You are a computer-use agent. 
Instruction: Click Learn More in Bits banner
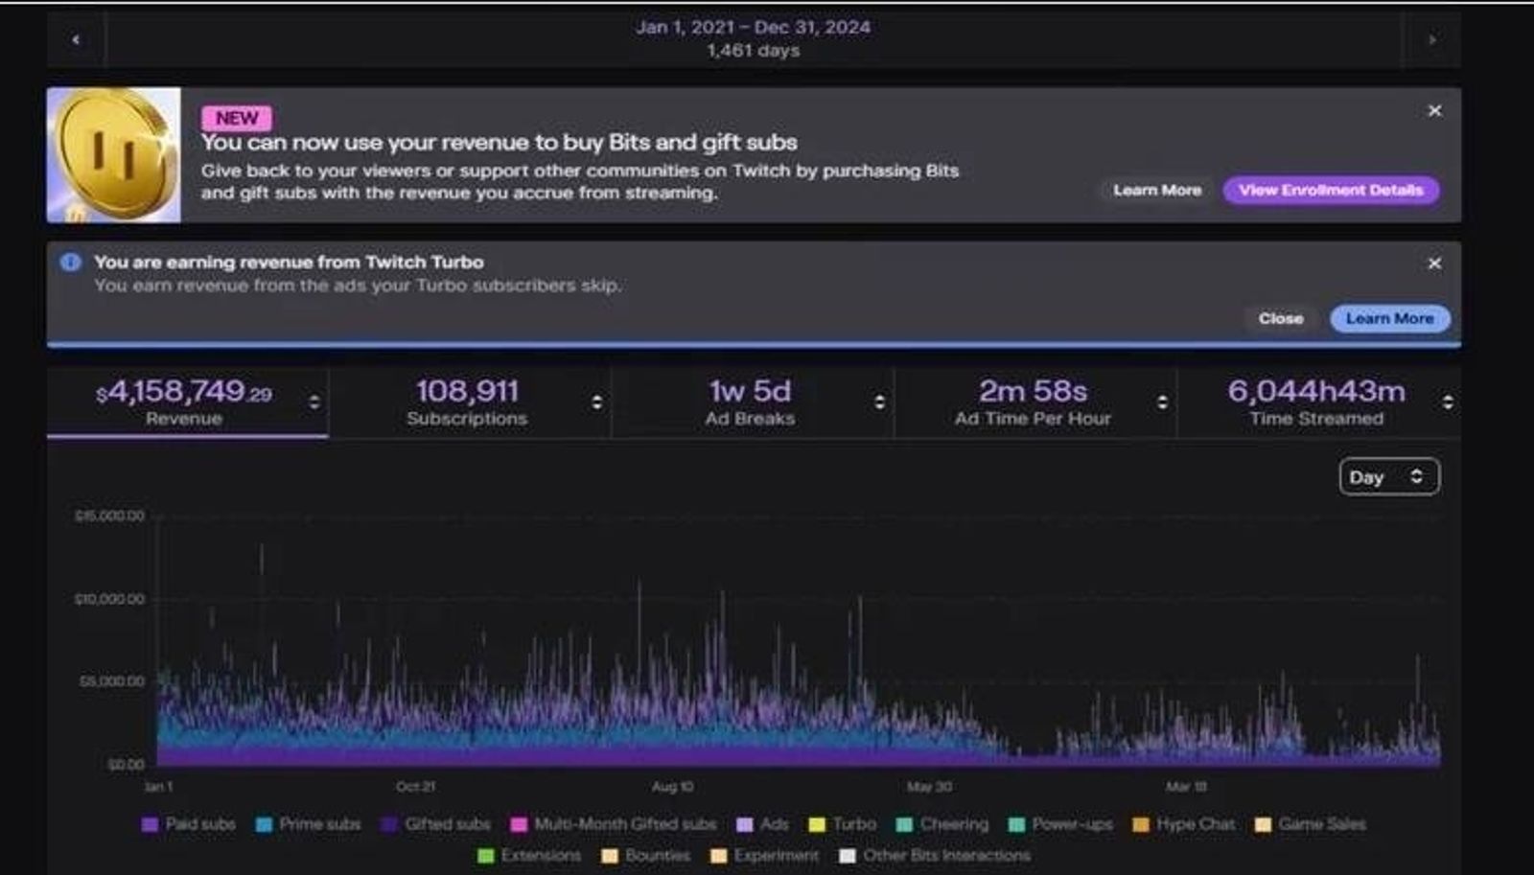pyautogui.click(x=1156, y=190)
